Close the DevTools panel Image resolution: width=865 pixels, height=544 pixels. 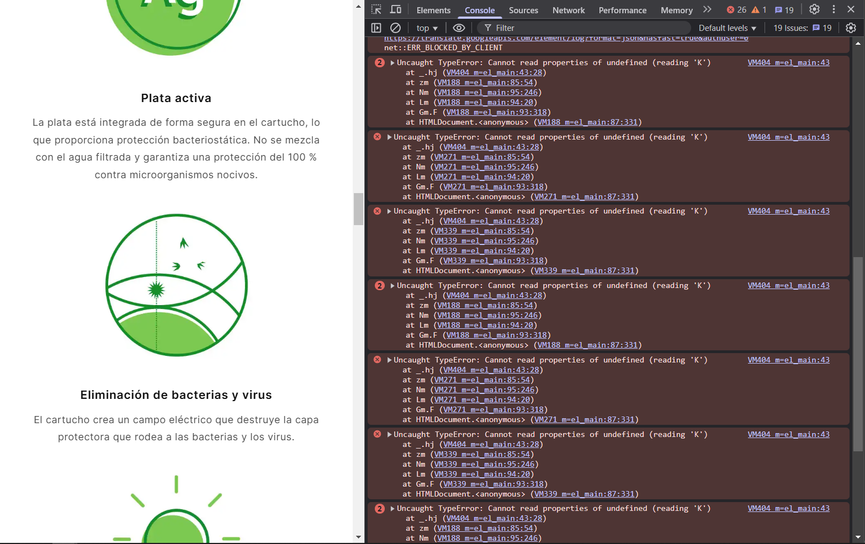click(x=851, y=9)
